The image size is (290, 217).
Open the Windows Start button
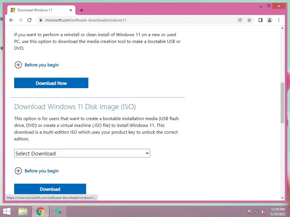tap(7, 211)
